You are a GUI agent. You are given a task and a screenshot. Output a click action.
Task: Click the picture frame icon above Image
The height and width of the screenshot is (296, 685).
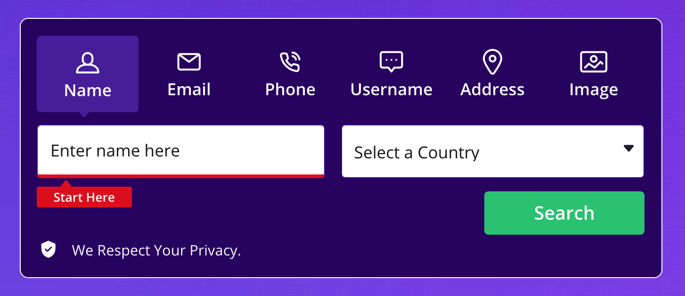pyautogui.click(x=594, y=62)
